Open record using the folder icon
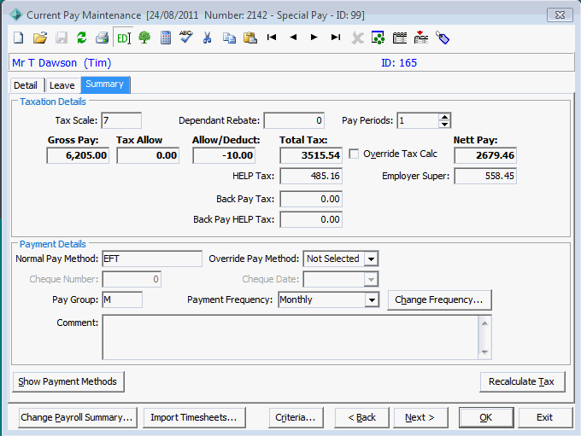The image size is (581, 436). click(x=40, y=38)
